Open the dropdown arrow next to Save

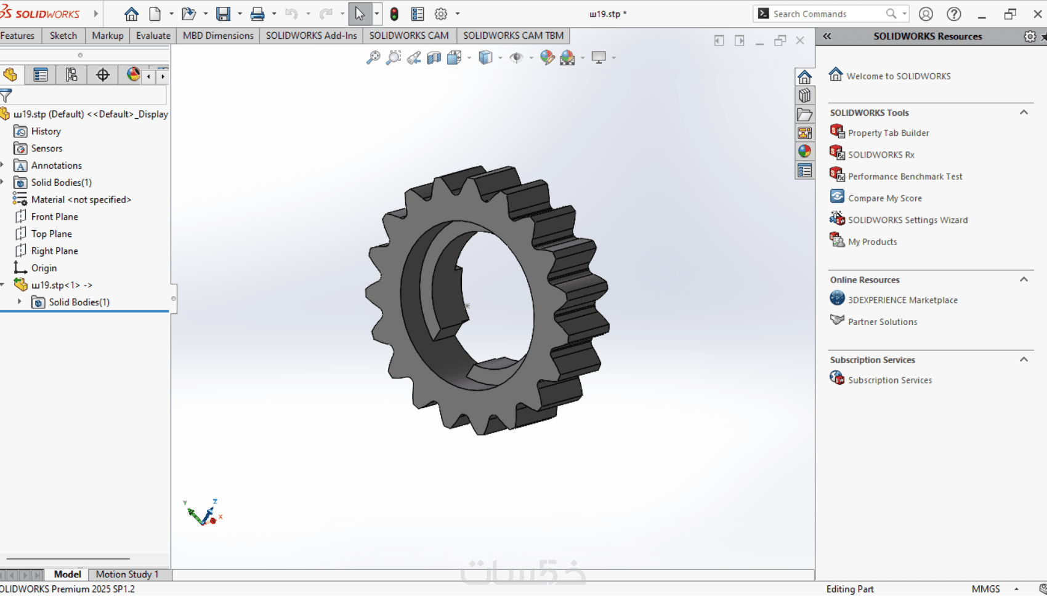240,14
